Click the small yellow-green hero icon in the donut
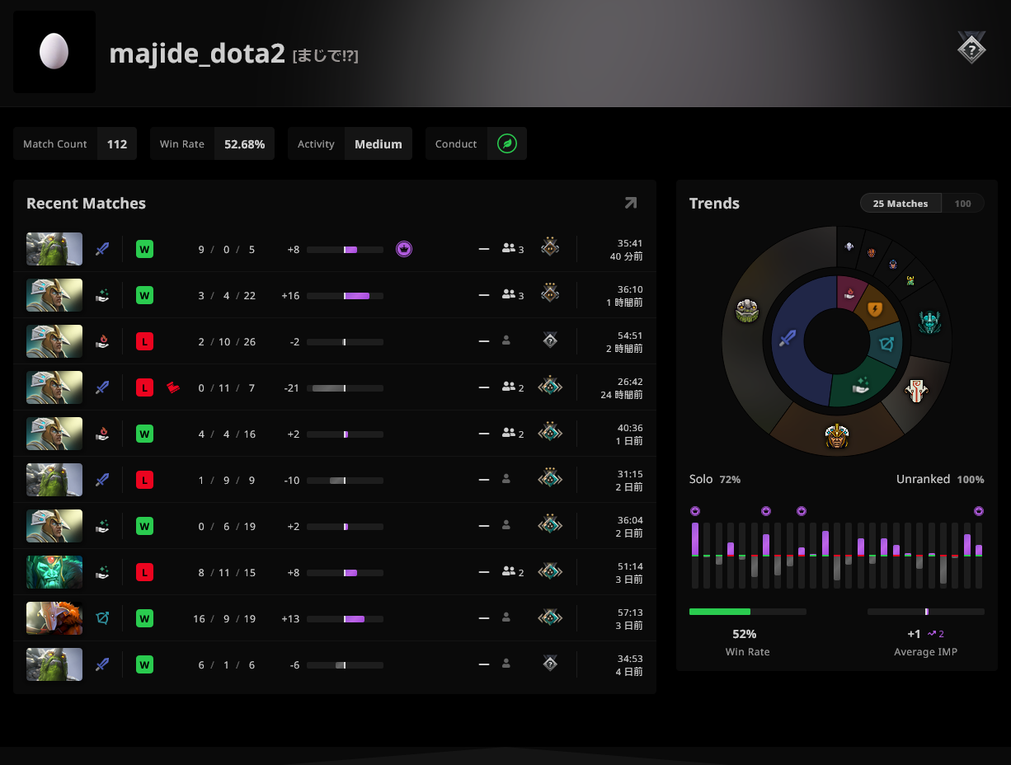This screenshot has height=765, width=1011. tap(910, 280)
